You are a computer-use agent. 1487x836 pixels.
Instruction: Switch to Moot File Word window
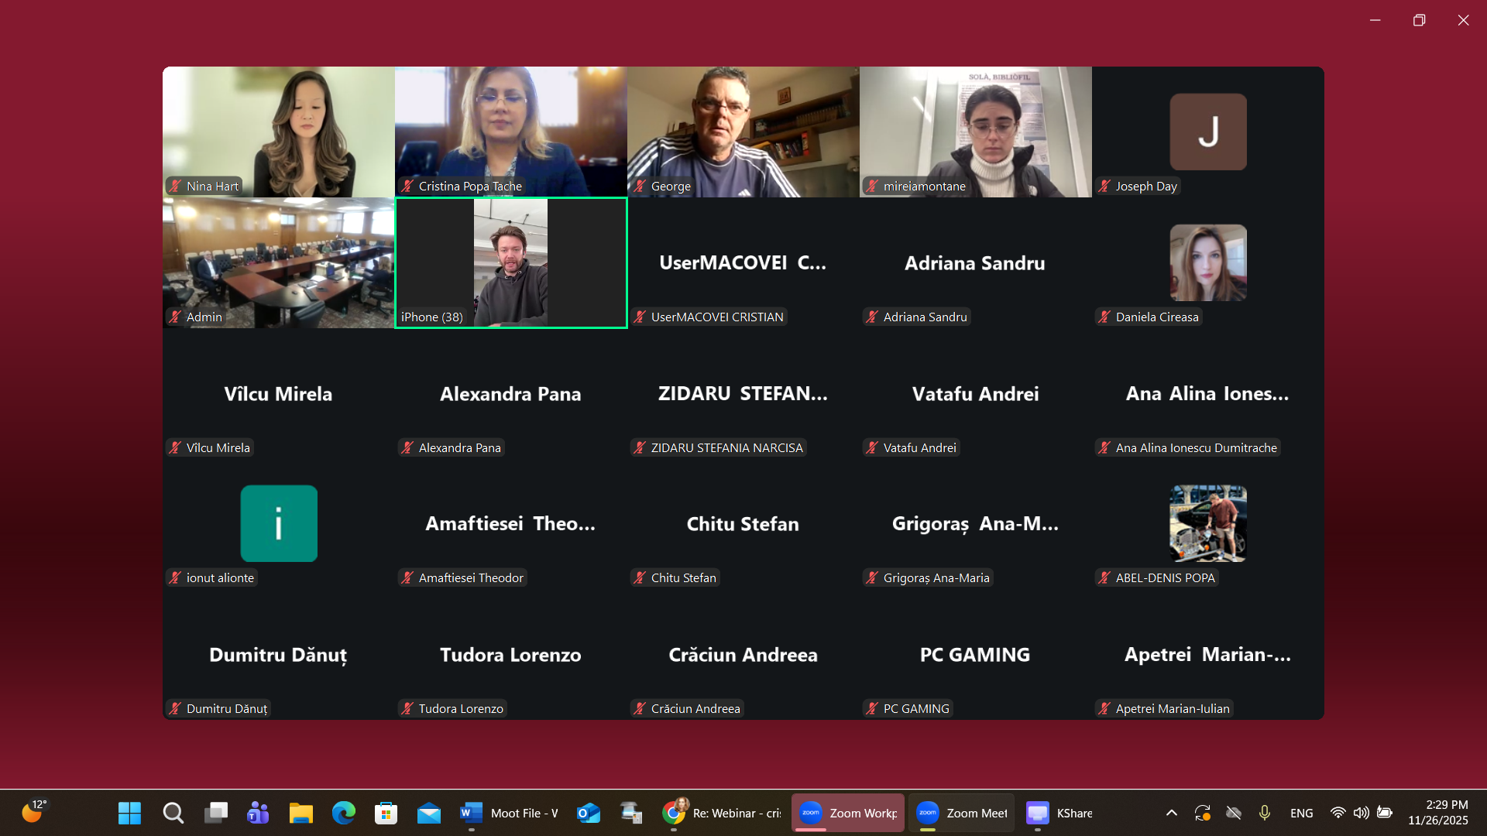tap(510, 813)
